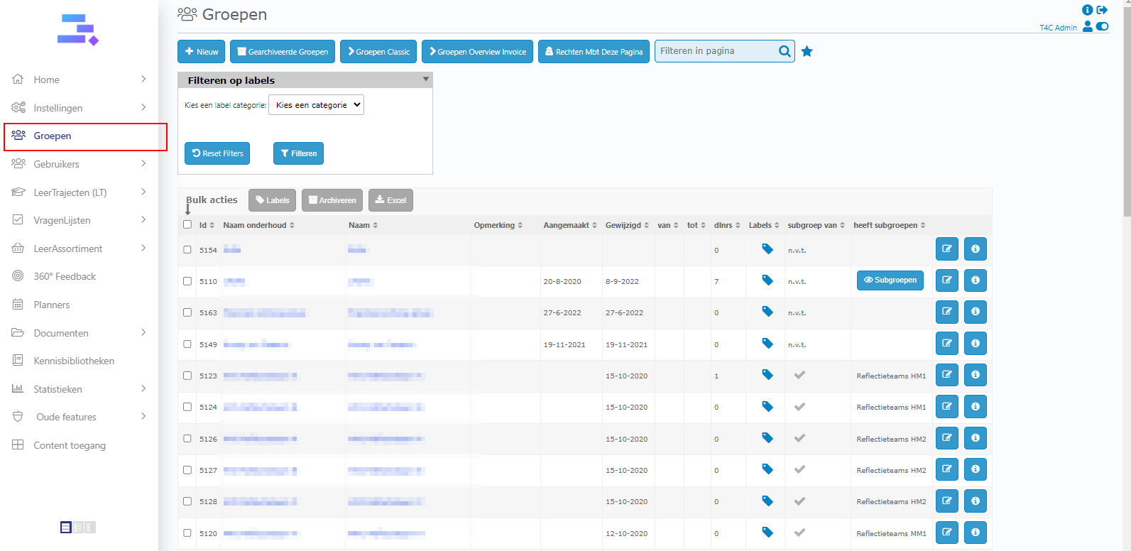Screen dimensions: 1131x551
Task: Click the search magnifier in page filter
Action: [784, 51]
